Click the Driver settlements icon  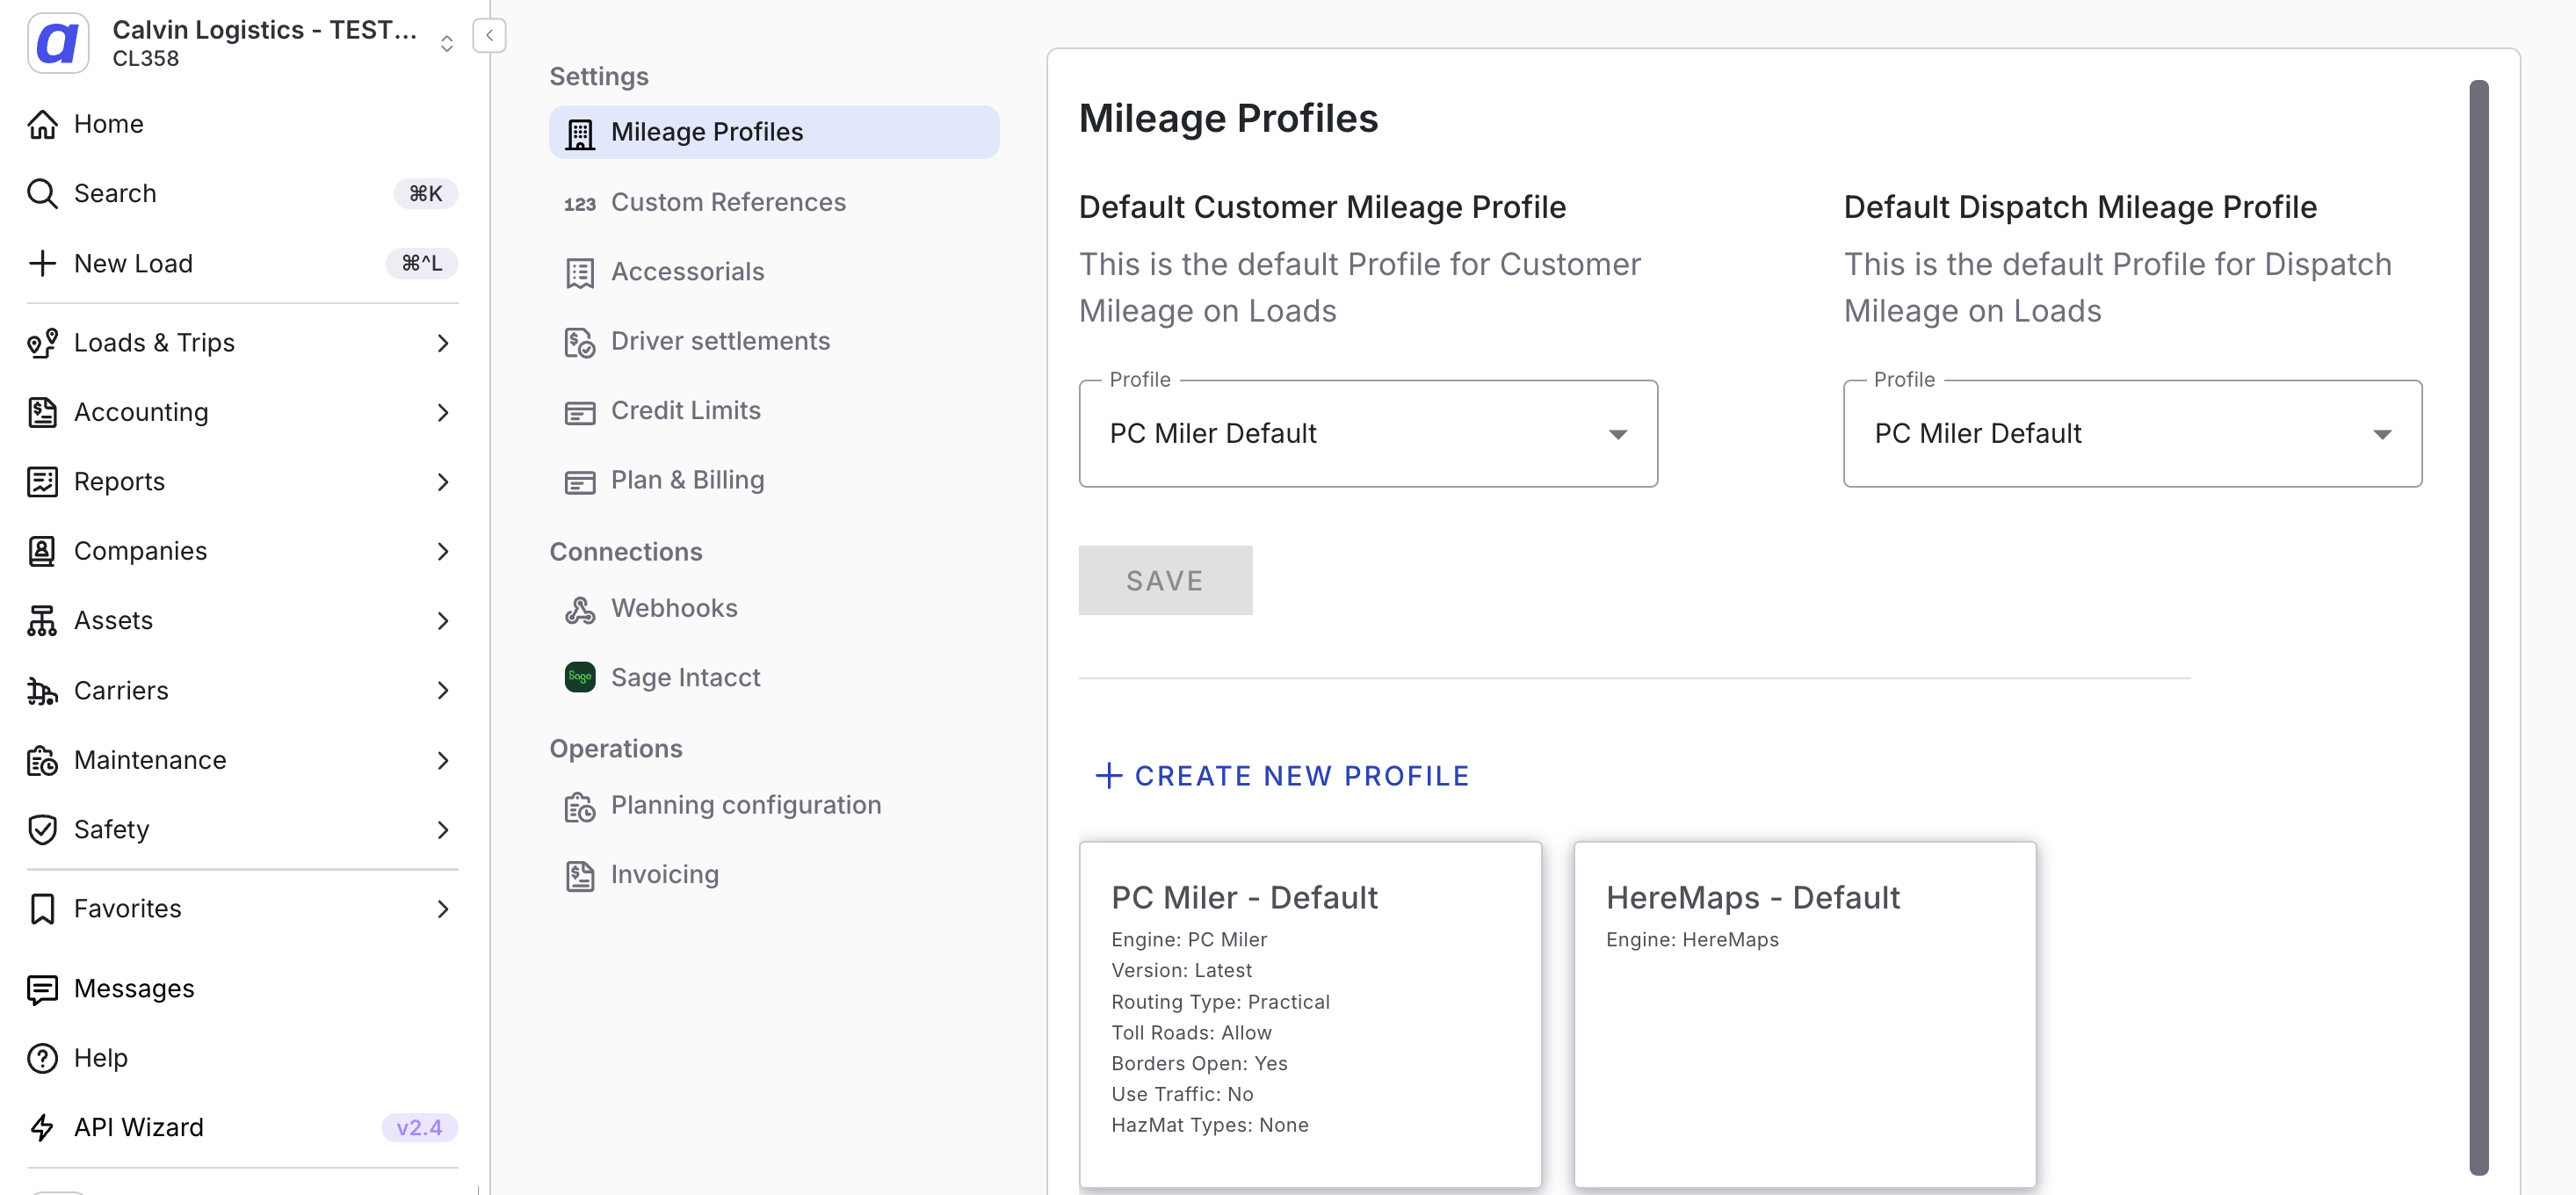pyautogui.click(x=580, y=342)
